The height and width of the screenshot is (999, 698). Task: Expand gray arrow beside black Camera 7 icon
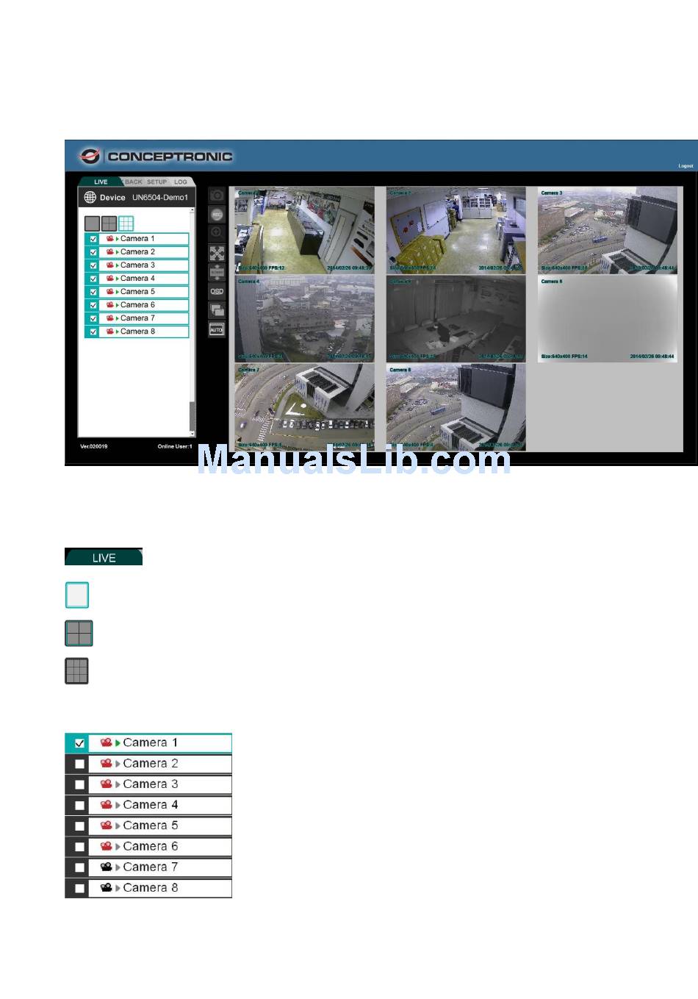118,867
